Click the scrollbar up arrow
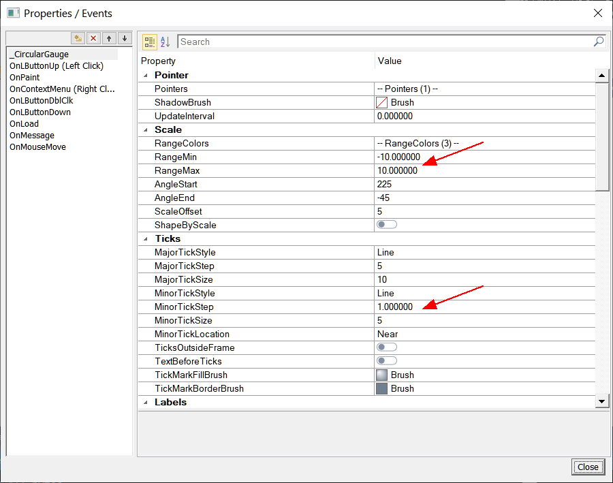613x483 pixels. (601, 76)
